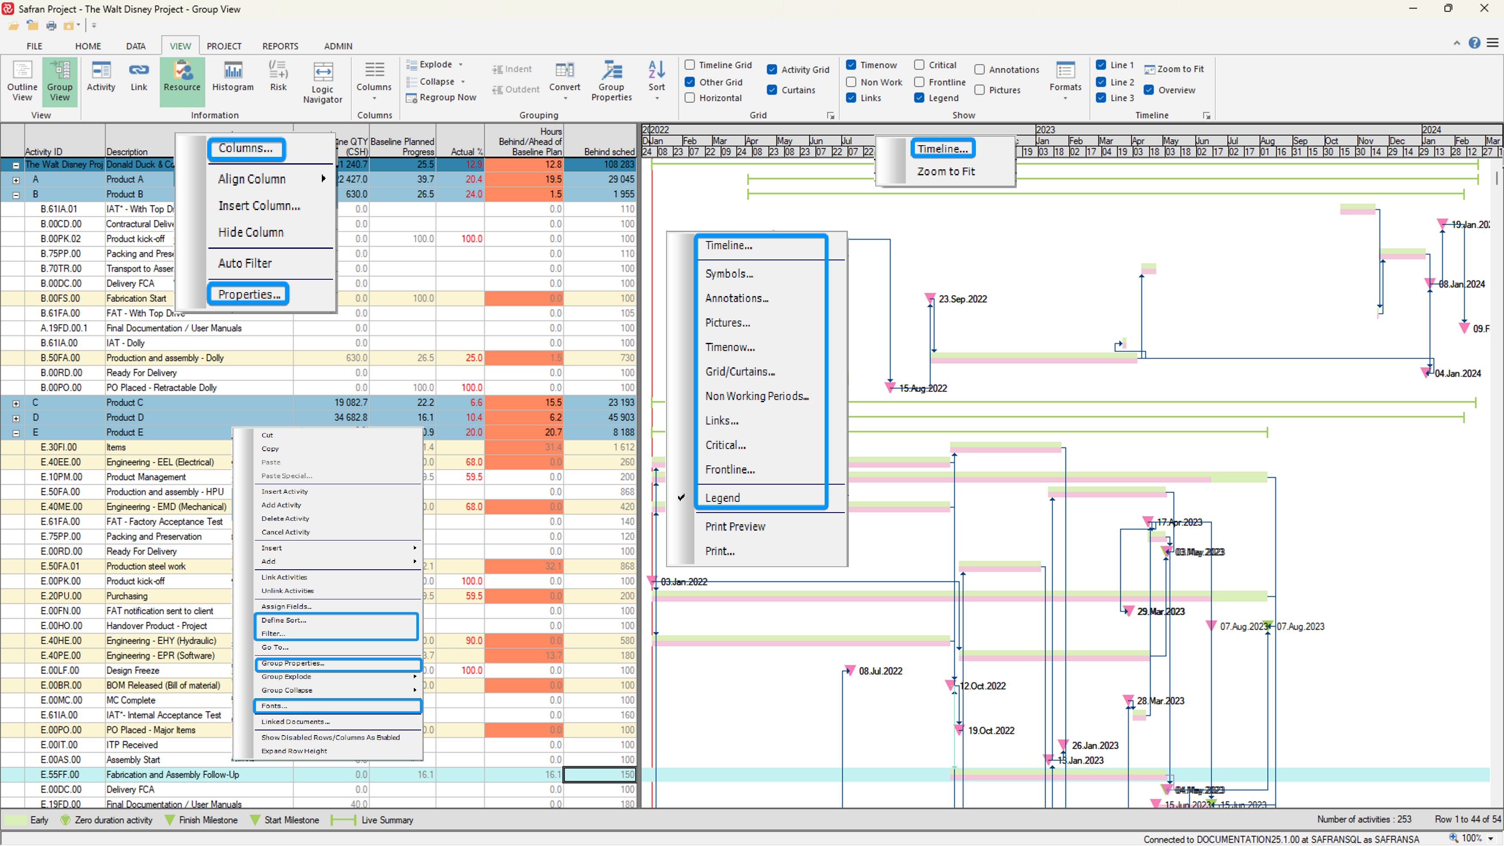Open the Help question mark icon
1504x846 pixels.
coord(1474,43)
